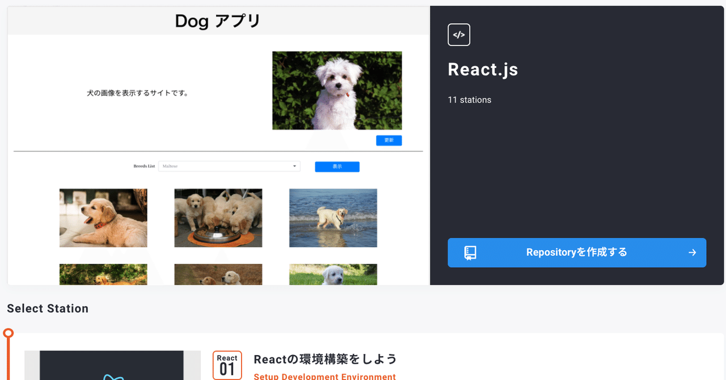Select the dog walking on beach thumbnail
The width and height of the screenshot is (726, 380).
(x=333, y=218)
